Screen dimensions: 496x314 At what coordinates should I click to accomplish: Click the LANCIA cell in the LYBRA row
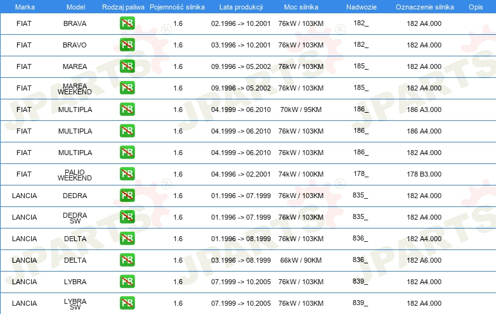[24, 282]
